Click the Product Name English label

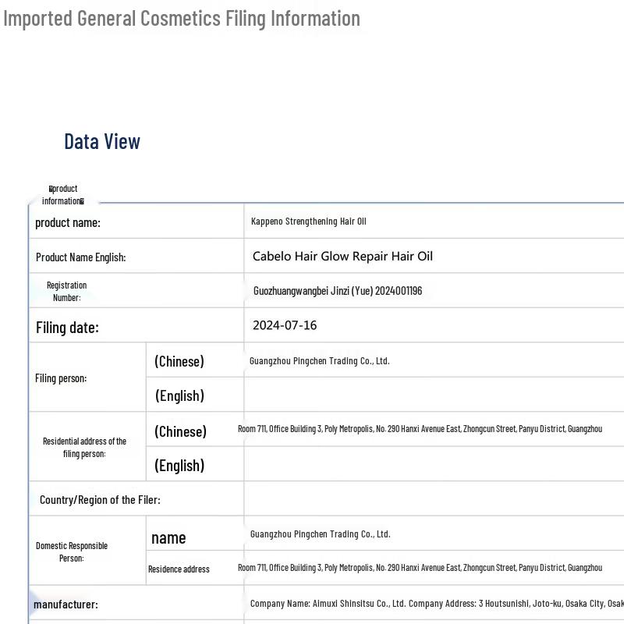pos(80,257)
